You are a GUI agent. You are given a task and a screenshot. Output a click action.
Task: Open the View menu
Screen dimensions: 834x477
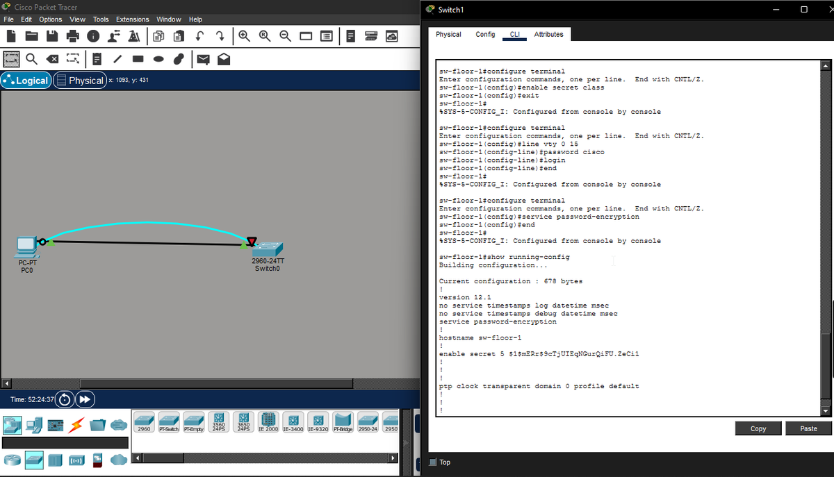pos(78,19)
